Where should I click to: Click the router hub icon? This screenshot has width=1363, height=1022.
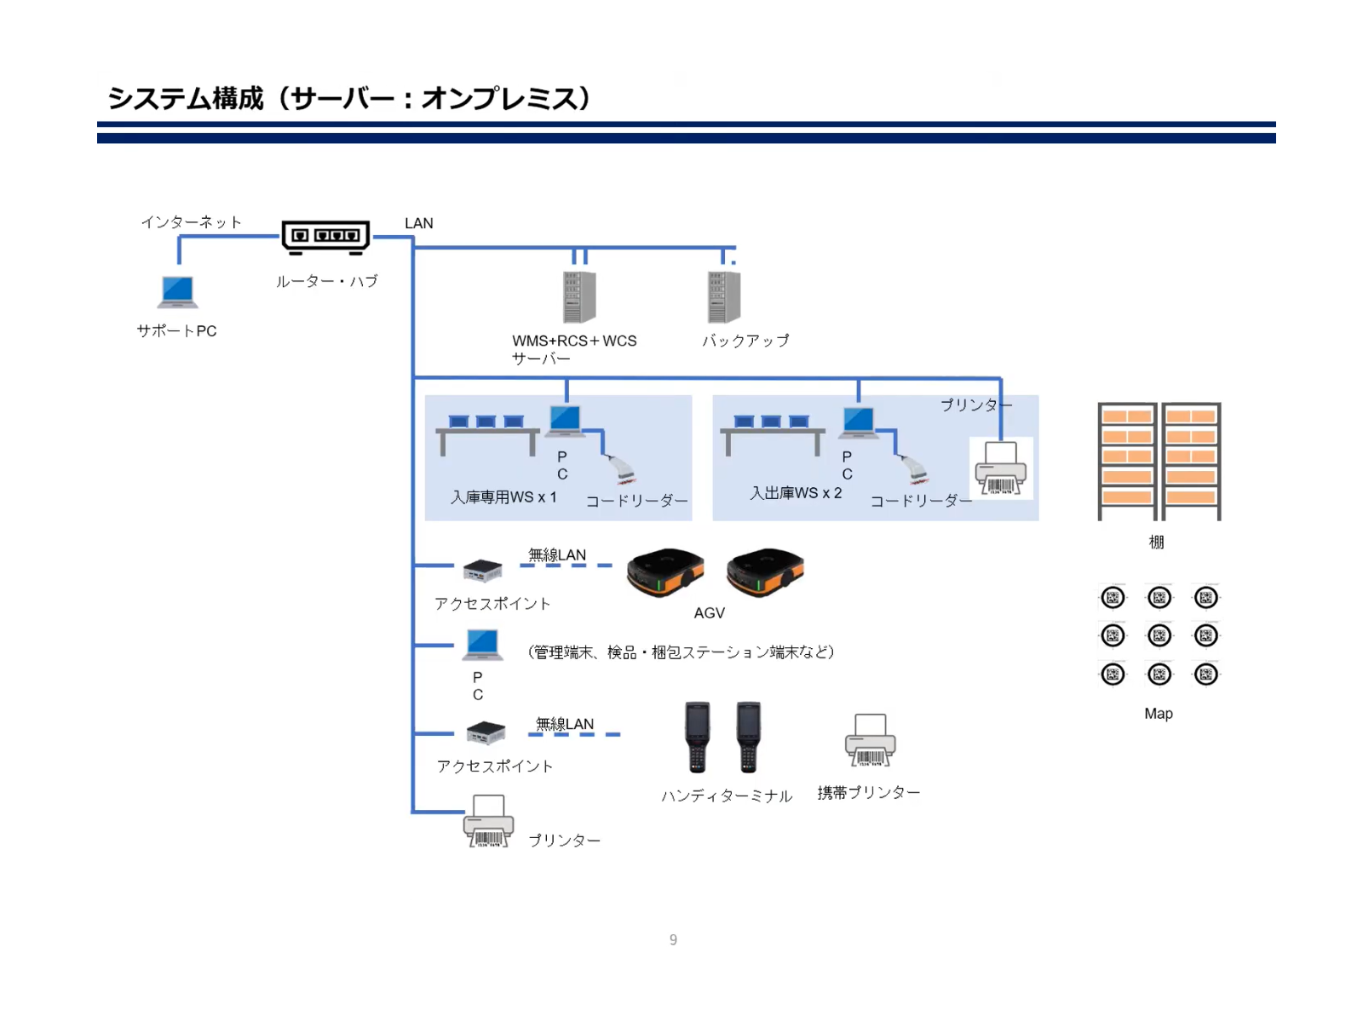tap(325, 236)
